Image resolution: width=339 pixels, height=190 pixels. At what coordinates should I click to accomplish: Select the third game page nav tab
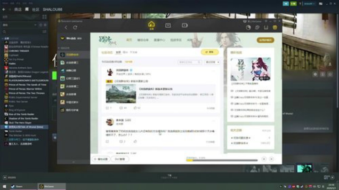click(159, 40)
